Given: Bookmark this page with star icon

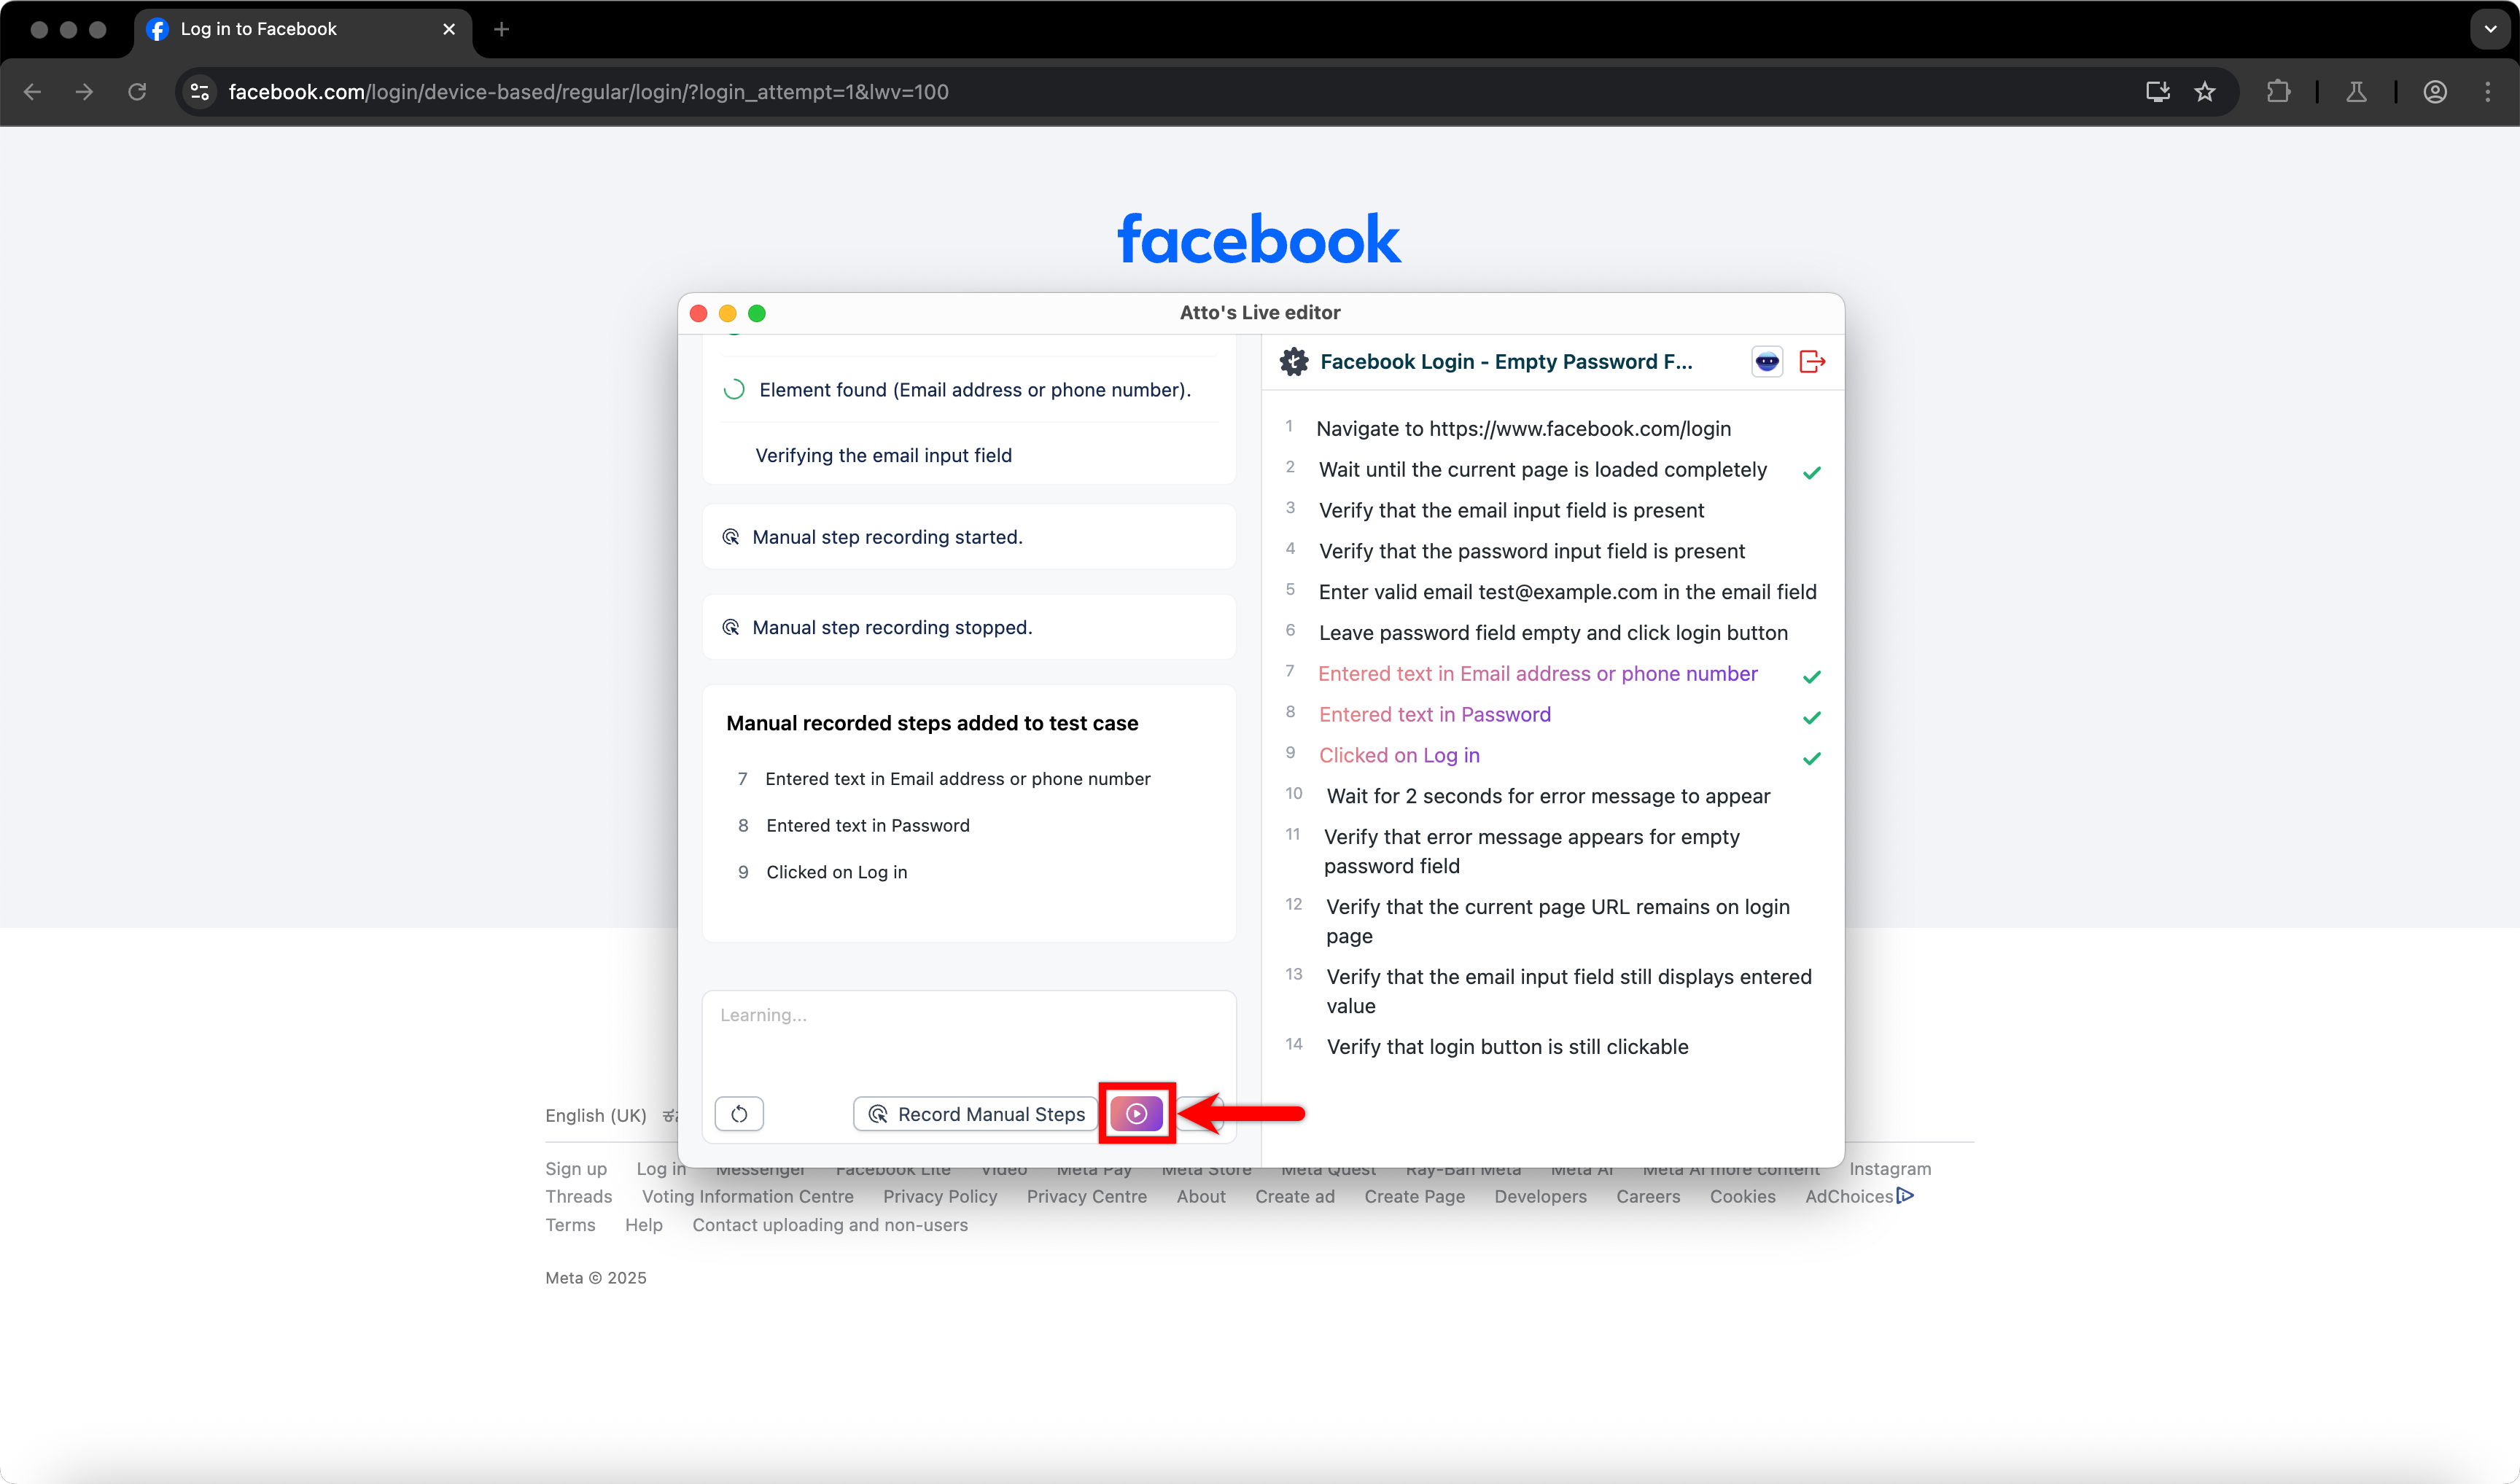Looking at the screenshot, I should [x=2204, y=92].
